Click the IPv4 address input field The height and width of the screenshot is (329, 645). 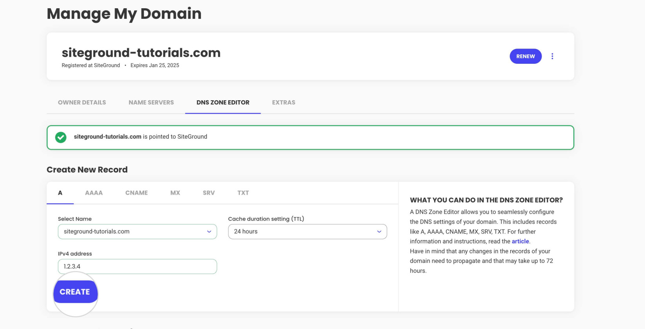pos(137,266)
